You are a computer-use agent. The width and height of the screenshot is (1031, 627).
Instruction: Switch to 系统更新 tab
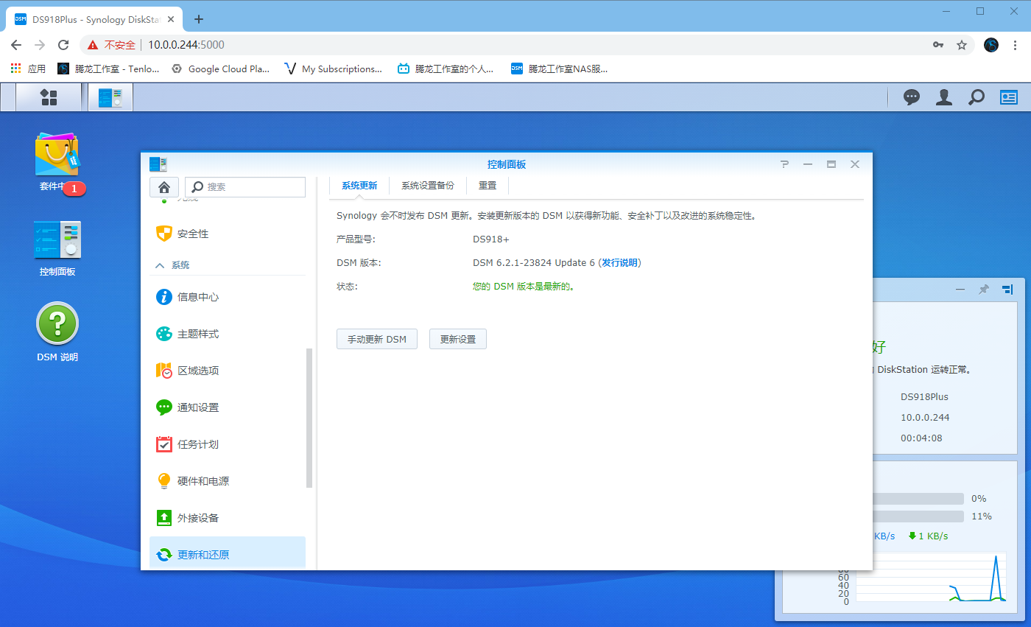(x=359, y=186)
